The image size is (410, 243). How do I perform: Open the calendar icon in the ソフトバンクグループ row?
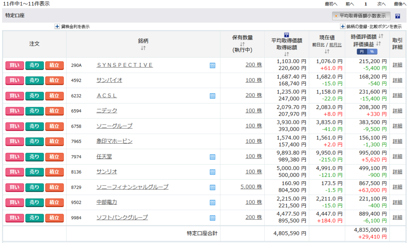213,218
